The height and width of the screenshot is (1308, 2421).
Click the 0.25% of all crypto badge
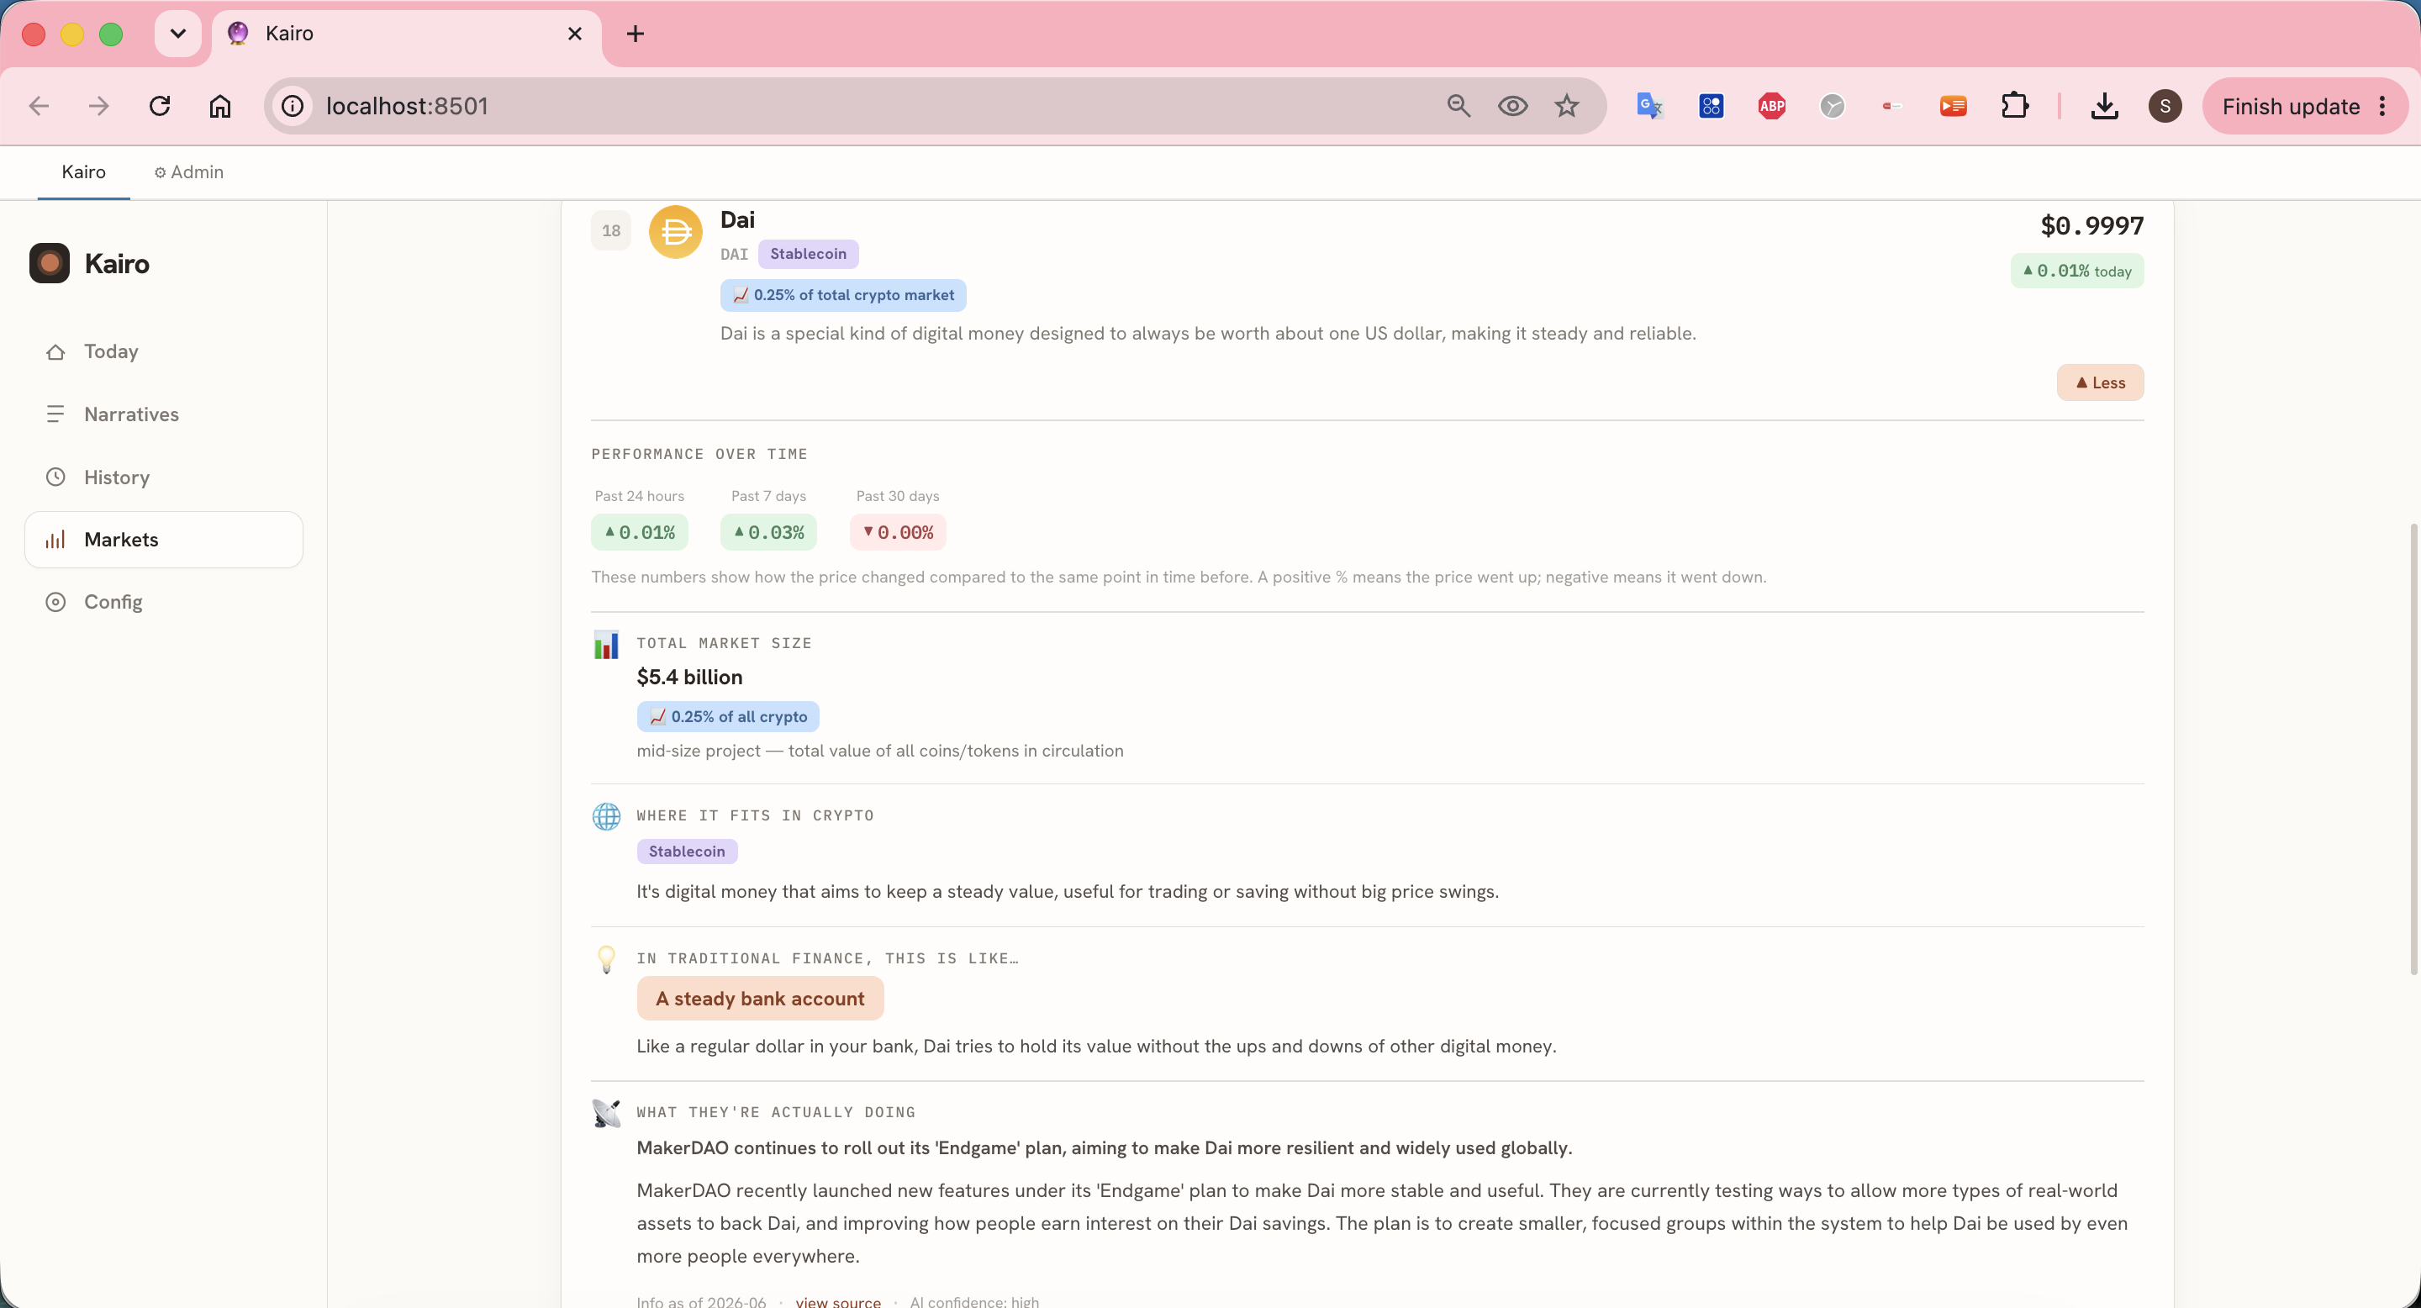click(x=727, y=717)
